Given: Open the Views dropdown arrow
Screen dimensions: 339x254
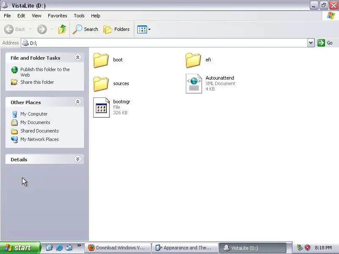Looking at the screenshot, I should (150, 29).
